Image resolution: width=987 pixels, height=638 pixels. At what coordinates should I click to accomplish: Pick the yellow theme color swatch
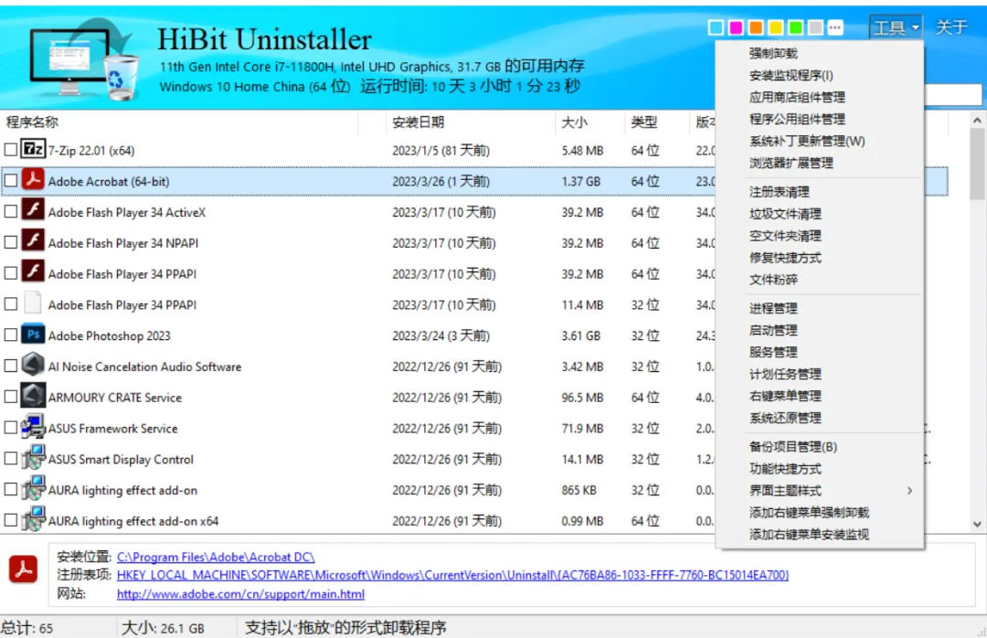776,27
